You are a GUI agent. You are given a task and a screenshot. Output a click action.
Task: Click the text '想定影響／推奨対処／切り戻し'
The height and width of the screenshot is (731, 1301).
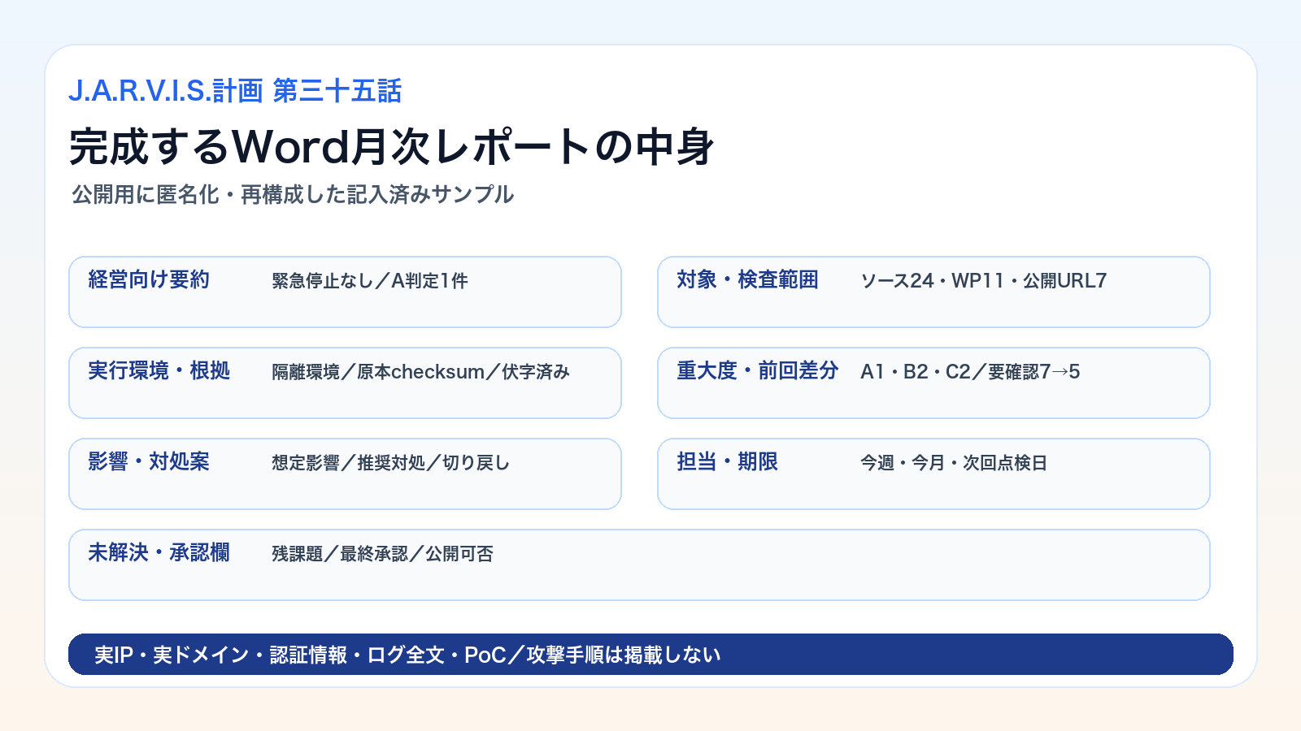pos(391,463)
